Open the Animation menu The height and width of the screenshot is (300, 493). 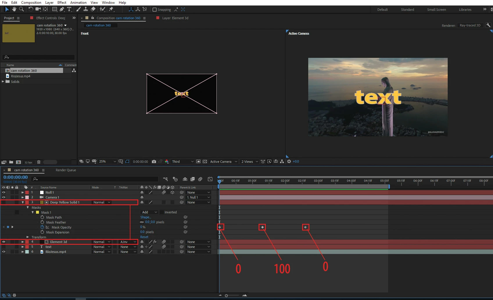78,3
